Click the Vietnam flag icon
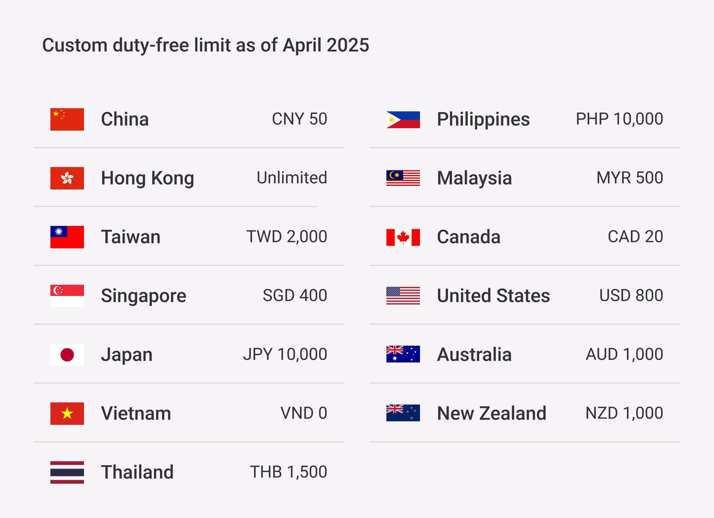714x518 pixels. (67, 413)
